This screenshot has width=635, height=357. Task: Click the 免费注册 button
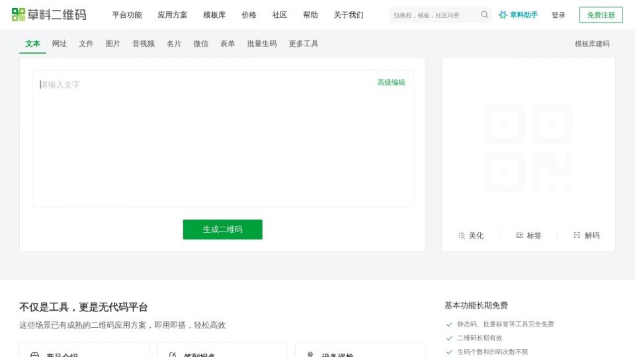point(601,15)
